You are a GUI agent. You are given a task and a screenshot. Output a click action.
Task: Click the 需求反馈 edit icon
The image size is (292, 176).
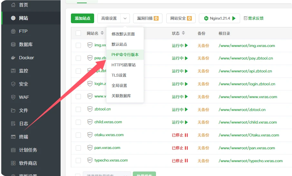pos(246,18)
